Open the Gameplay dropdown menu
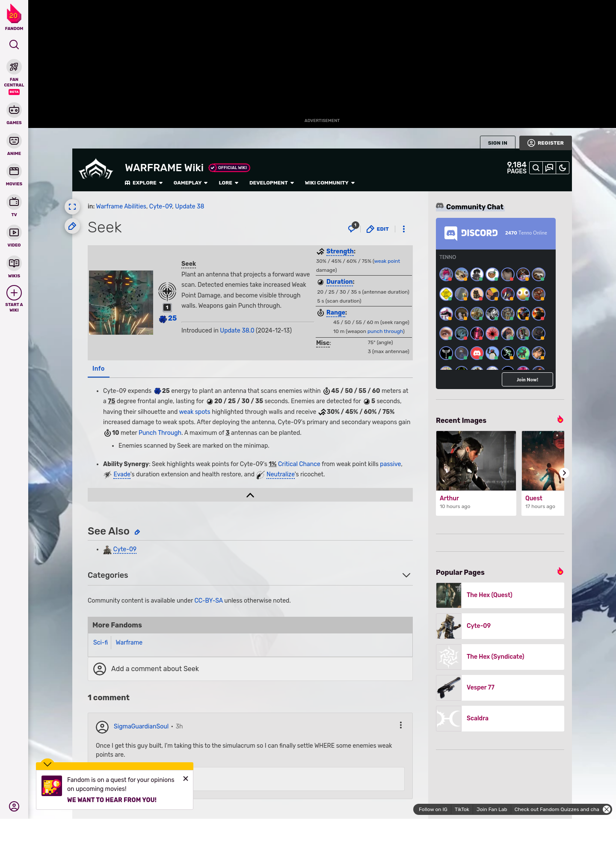This screenshot has height=856, width=616. (x=190, y=183)
